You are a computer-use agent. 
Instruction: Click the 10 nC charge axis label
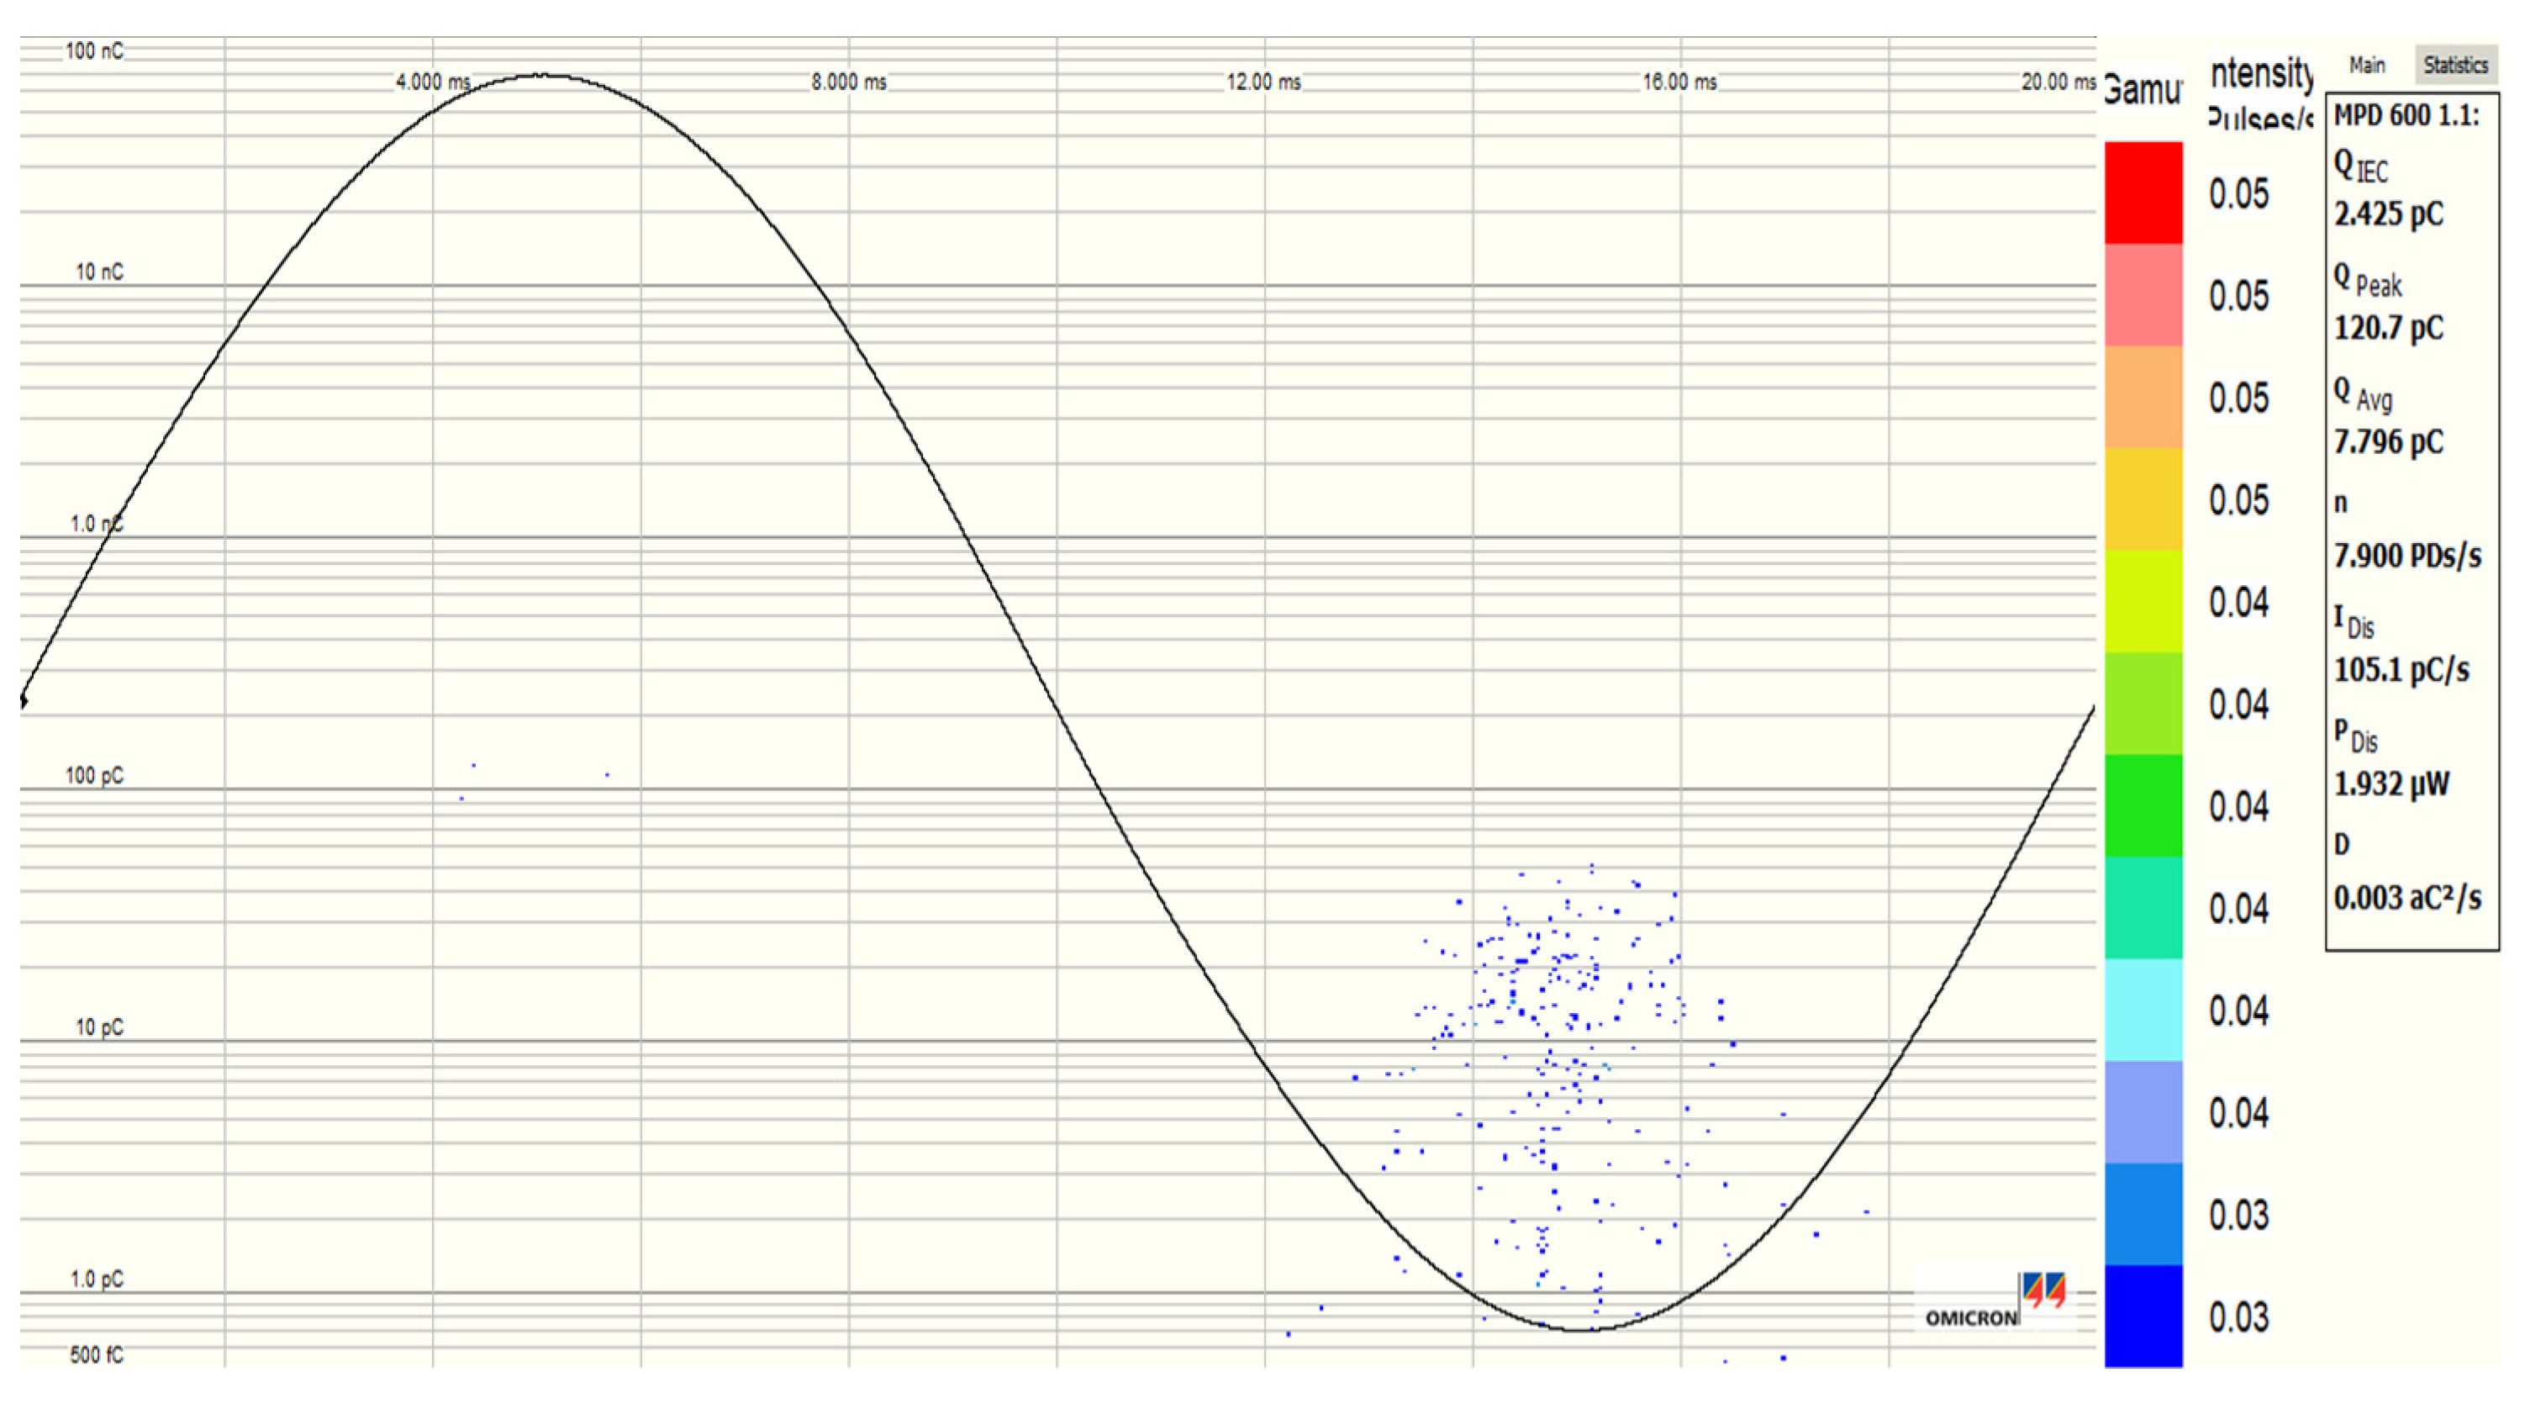pyautogui.click(x=99, y=272)
